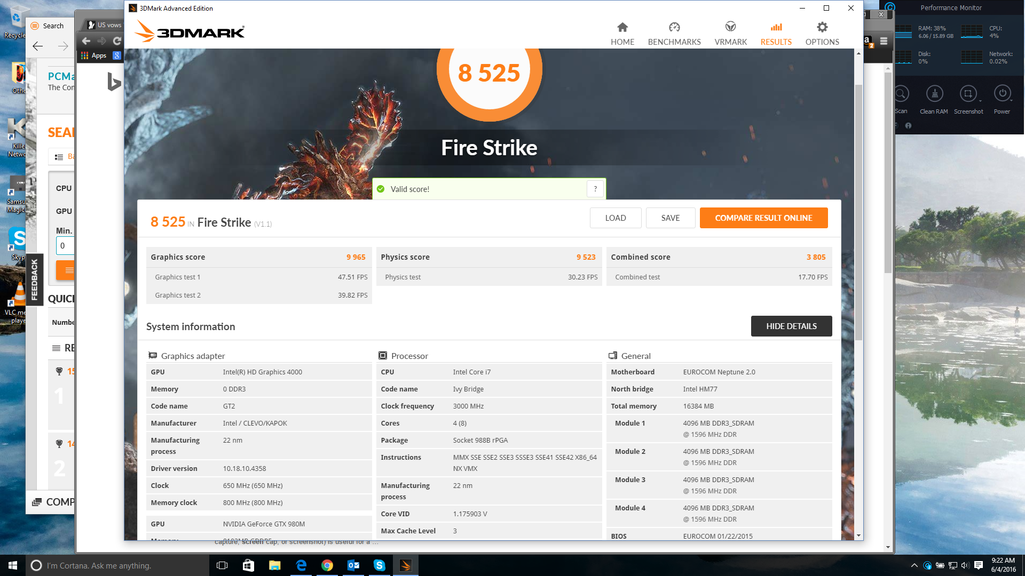Open the BENCHMARKS tab
This screenshot has height=576, width=1025.
674,34
